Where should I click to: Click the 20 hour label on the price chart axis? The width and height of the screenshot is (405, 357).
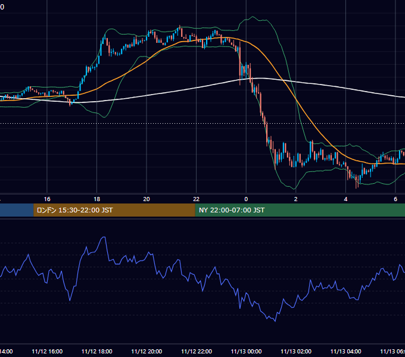[x=147, y=199]
